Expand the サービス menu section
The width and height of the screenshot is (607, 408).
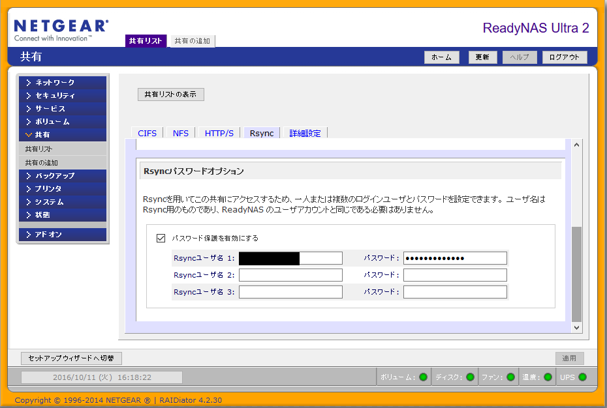click(x=63, y=109)
